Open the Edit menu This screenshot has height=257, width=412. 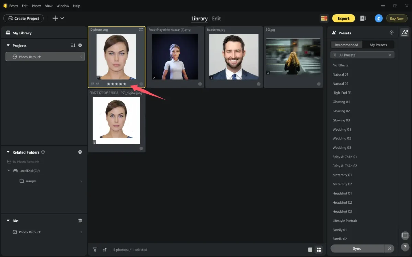25,6
